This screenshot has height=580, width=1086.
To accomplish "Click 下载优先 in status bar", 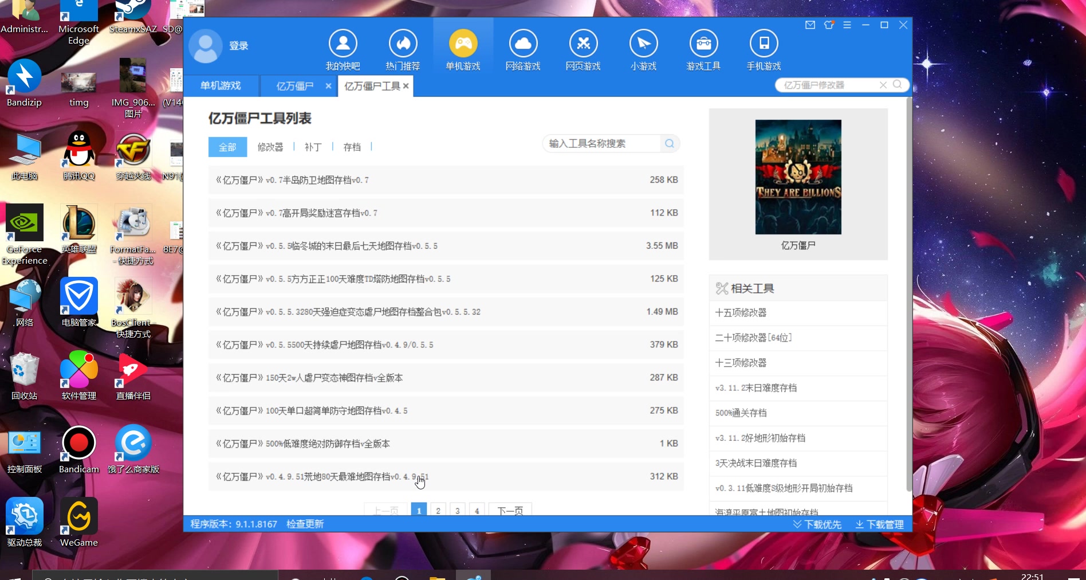I will [817, 524].
